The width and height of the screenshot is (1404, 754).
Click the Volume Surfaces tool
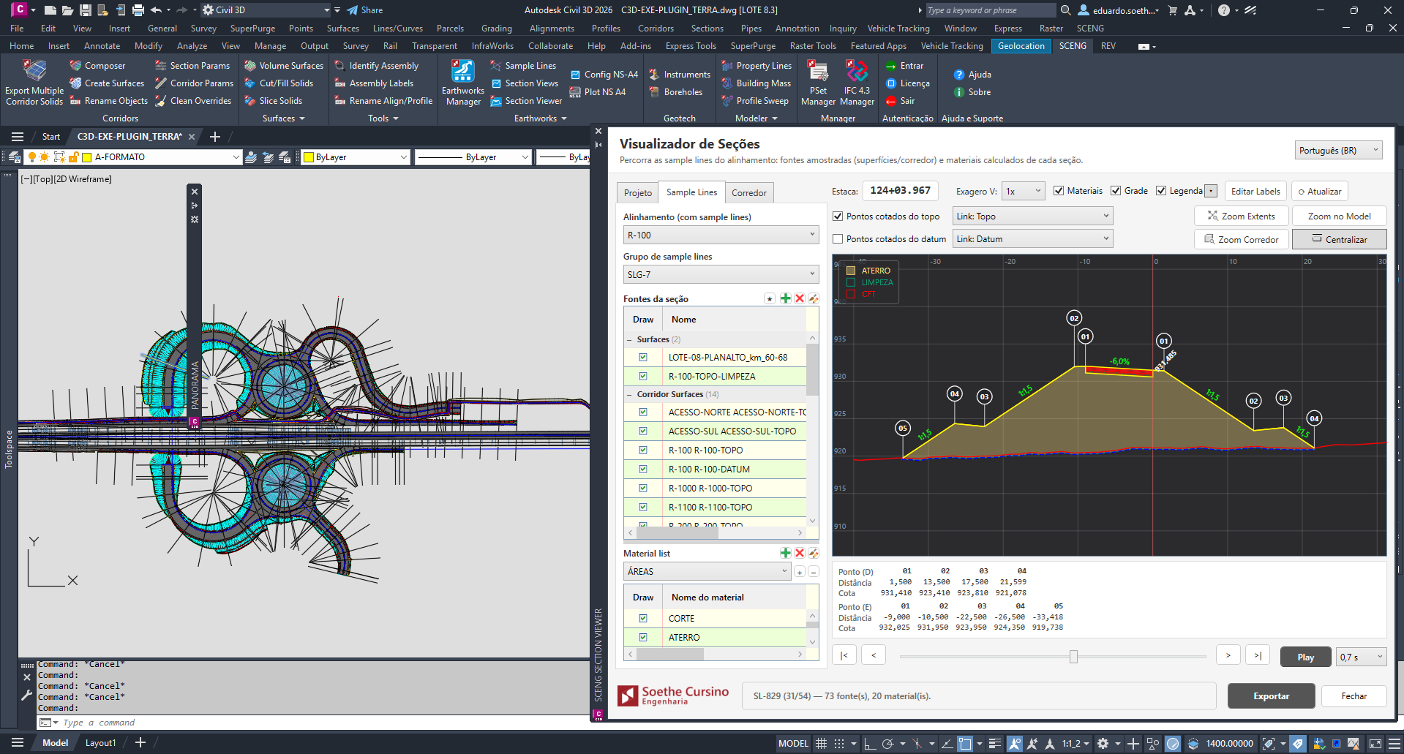(284, 66)
